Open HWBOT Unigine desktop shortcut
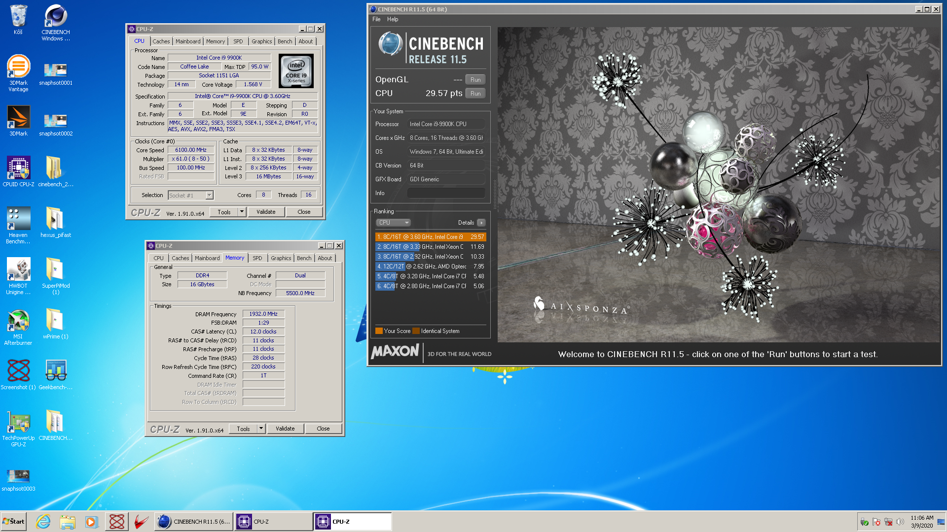The image size is (947, 532). (18, 276)
